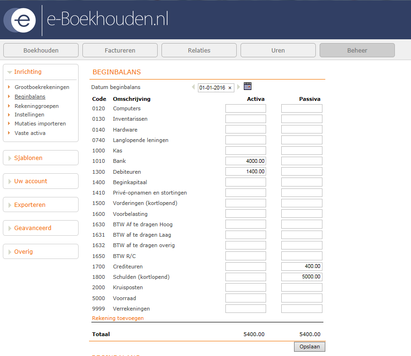This screenshot has width=411, height=356.
Task: Click the Opslaan button
Action: [x=309, y=346]
